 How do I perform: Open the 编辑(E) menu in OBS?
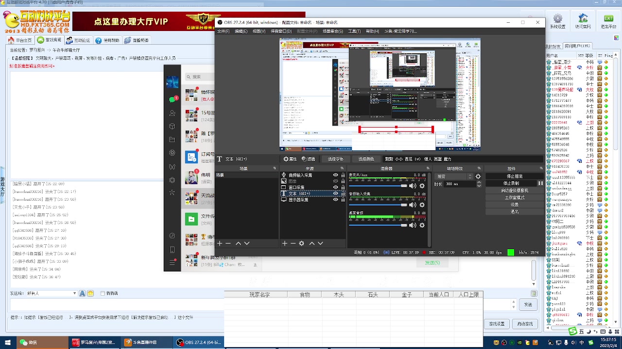tap(241, 31)
